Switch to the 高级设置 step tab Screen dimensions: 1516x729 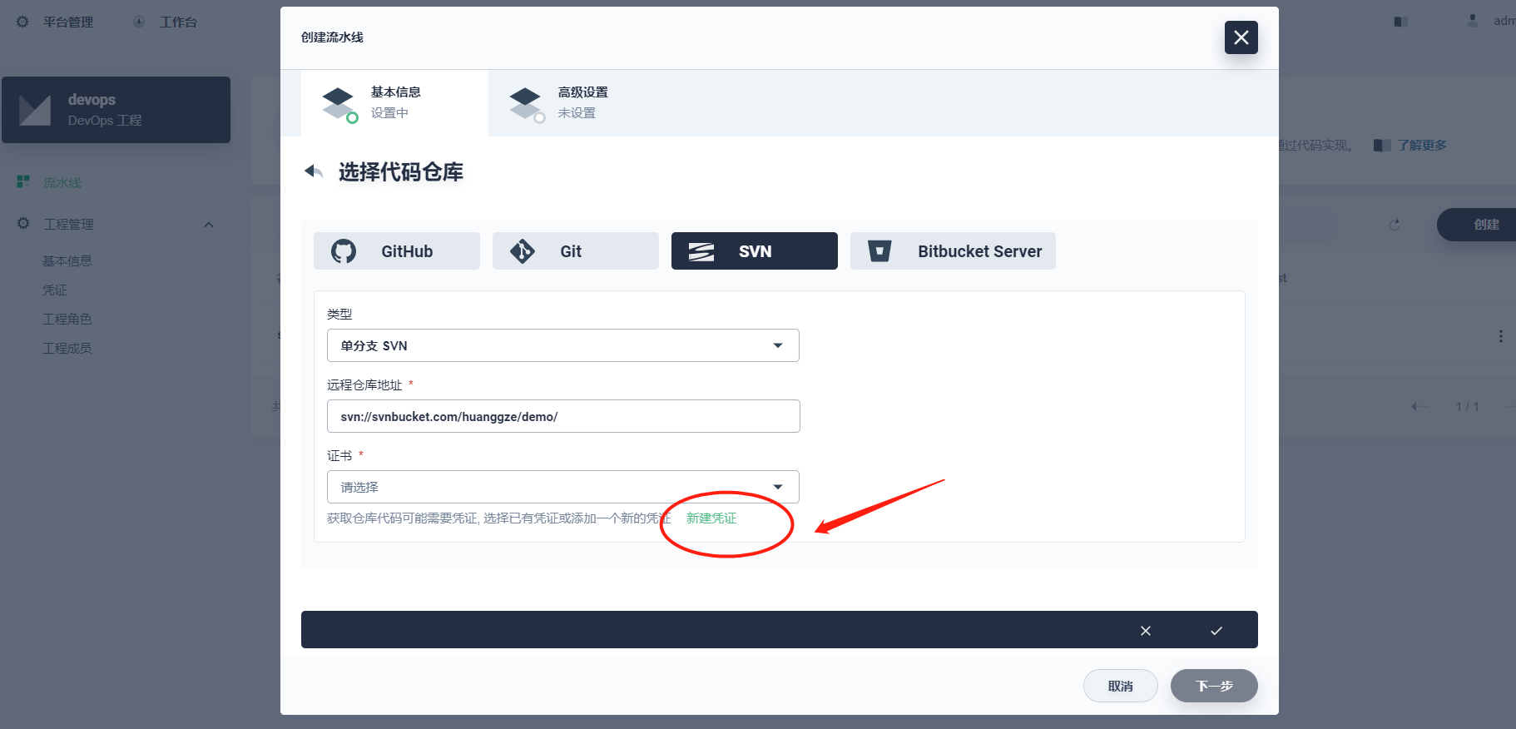click(x=582, y=103)
